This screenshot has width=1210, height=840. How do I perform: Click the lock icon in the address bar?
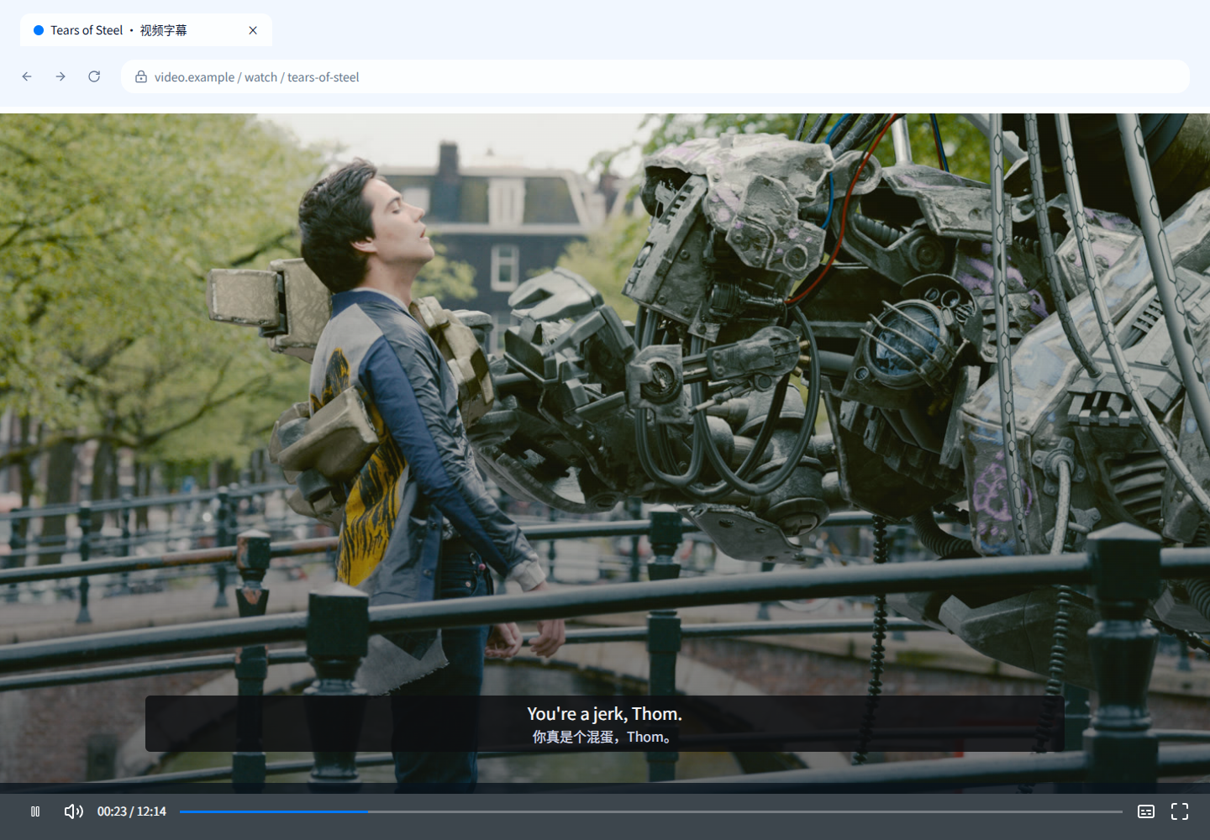tap(141, 76)
